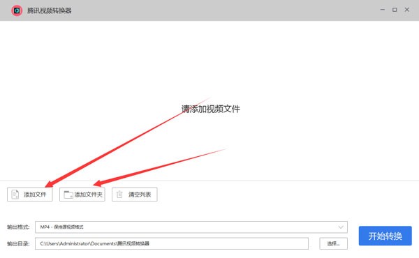
Task: Empty the queue with 清空列表 text
Action: tap(140, 195)
